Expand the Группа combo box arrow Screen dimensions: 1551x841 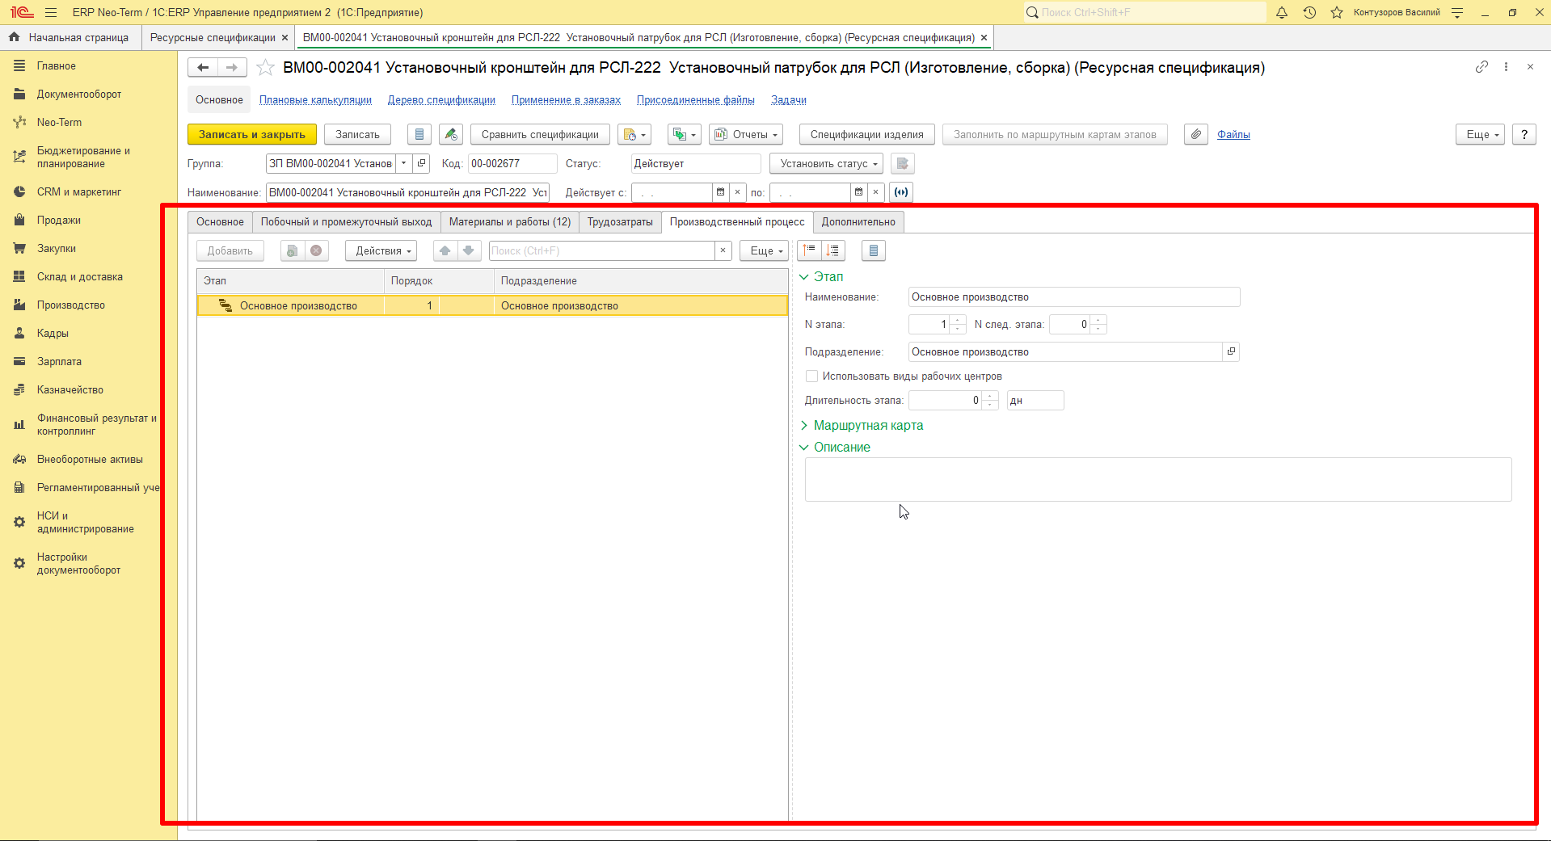[x=404, y=163]
